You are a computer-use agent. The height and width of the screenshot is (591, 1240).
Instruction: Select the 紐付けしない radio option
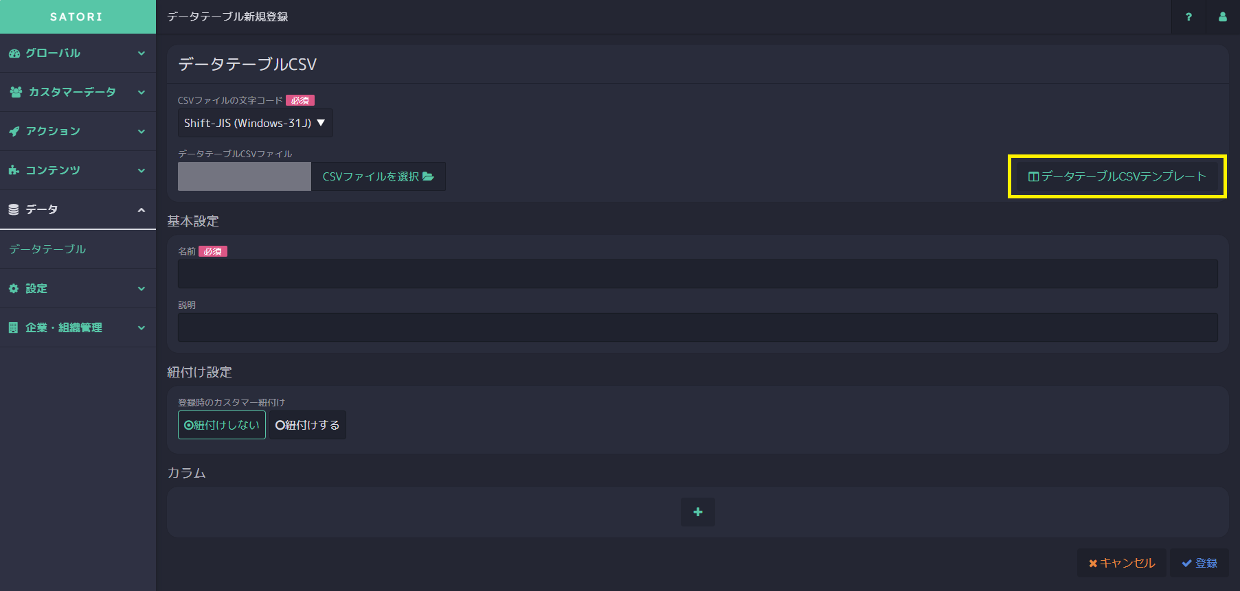point(222,425)
